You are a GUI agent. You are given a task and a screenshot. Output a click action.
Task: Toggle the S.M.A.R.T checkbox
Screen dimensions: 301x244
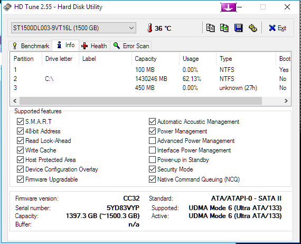point(20,122)
